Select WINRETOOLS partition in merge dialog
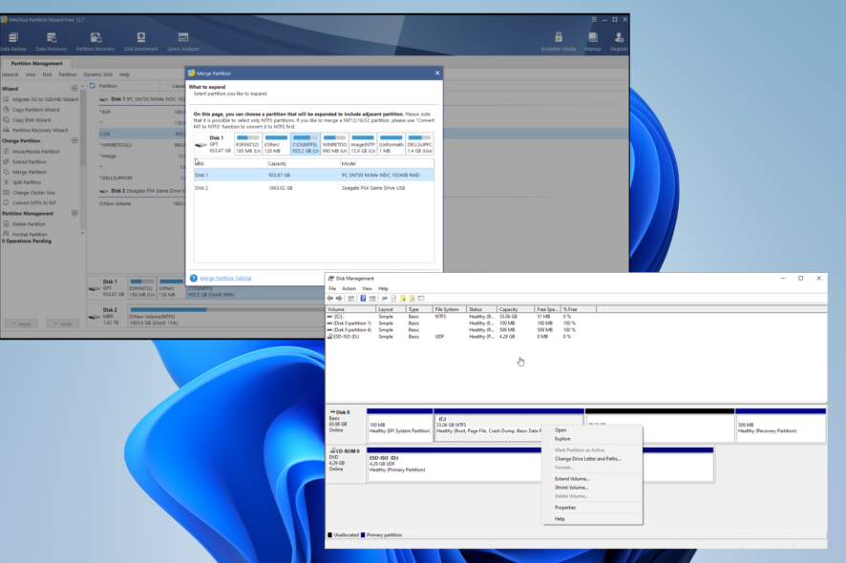This screenshot has height=563, width=846. click(x=334, y=144)
